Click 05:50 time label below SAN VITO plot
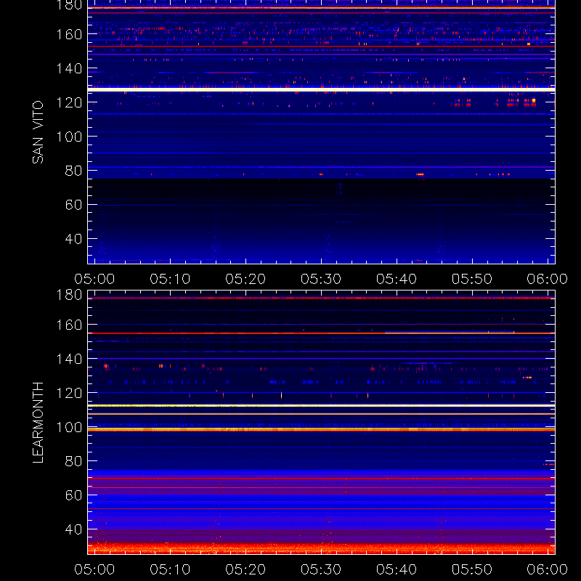The height and width of the screenshot is (581, 581). click(472, 279)
